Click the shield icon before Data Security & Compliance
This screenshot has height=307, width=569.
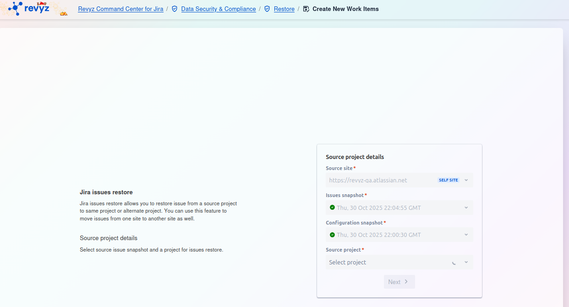175,9
